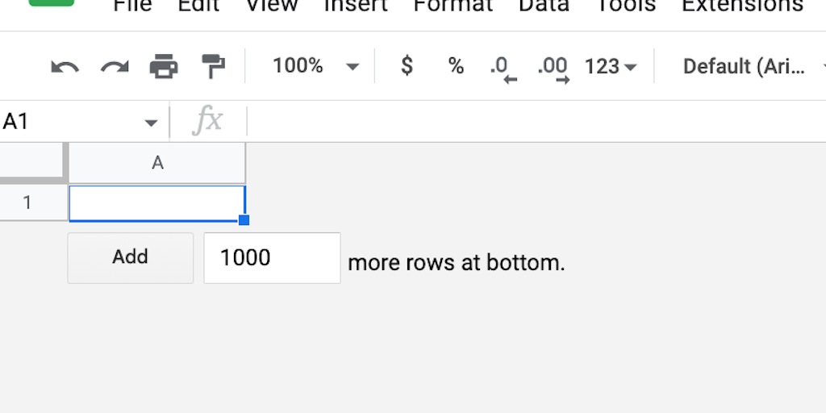826x413 pixels.
Task: Increase decimal places icon
Action: tap(553, 68)
